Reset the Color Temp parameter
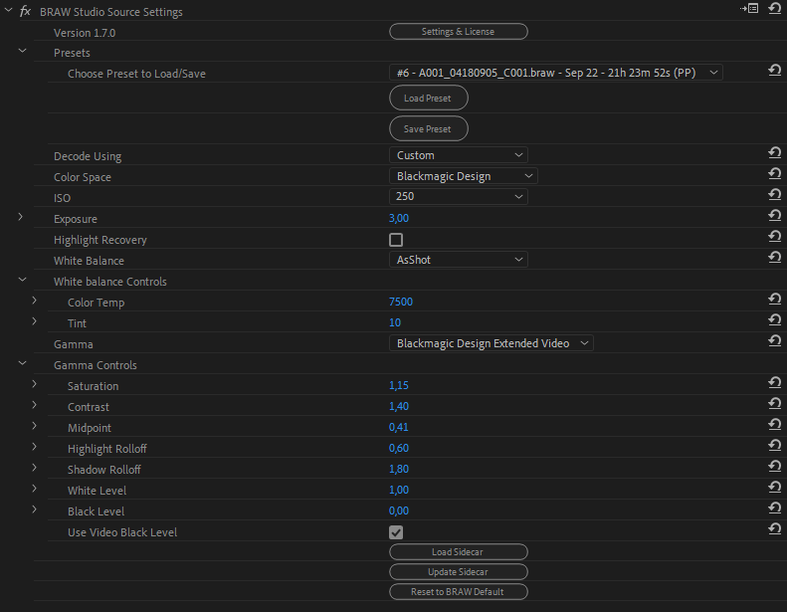This screenshot has height=612, width=787. pos(774,302)
